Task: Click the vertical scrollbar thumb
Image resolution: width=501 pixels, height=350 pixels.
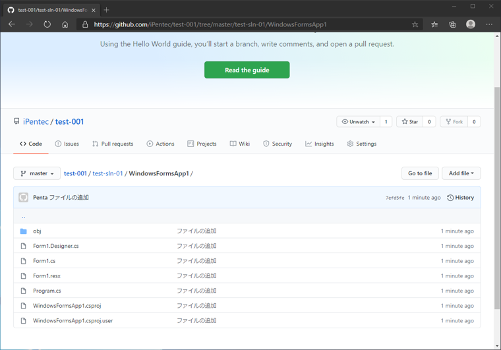Action: (497, 198)
